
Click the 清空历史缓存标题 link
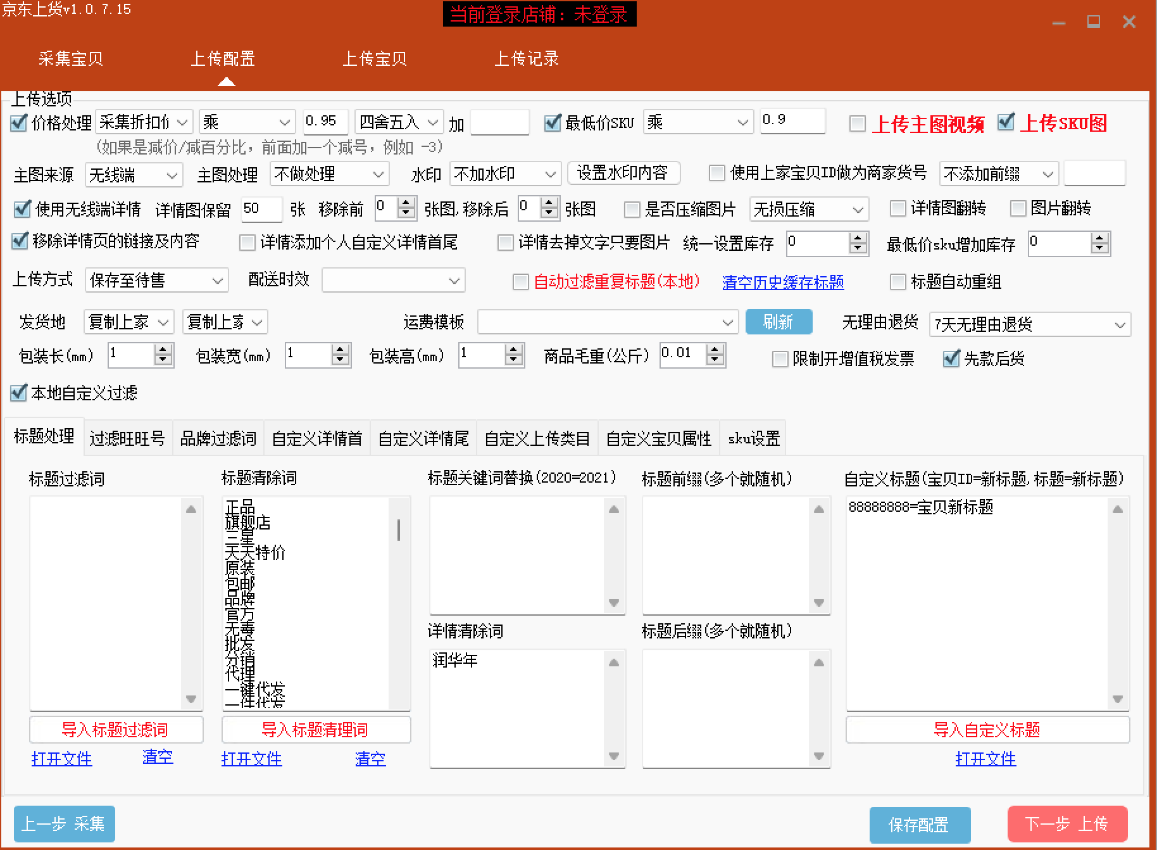783,282
